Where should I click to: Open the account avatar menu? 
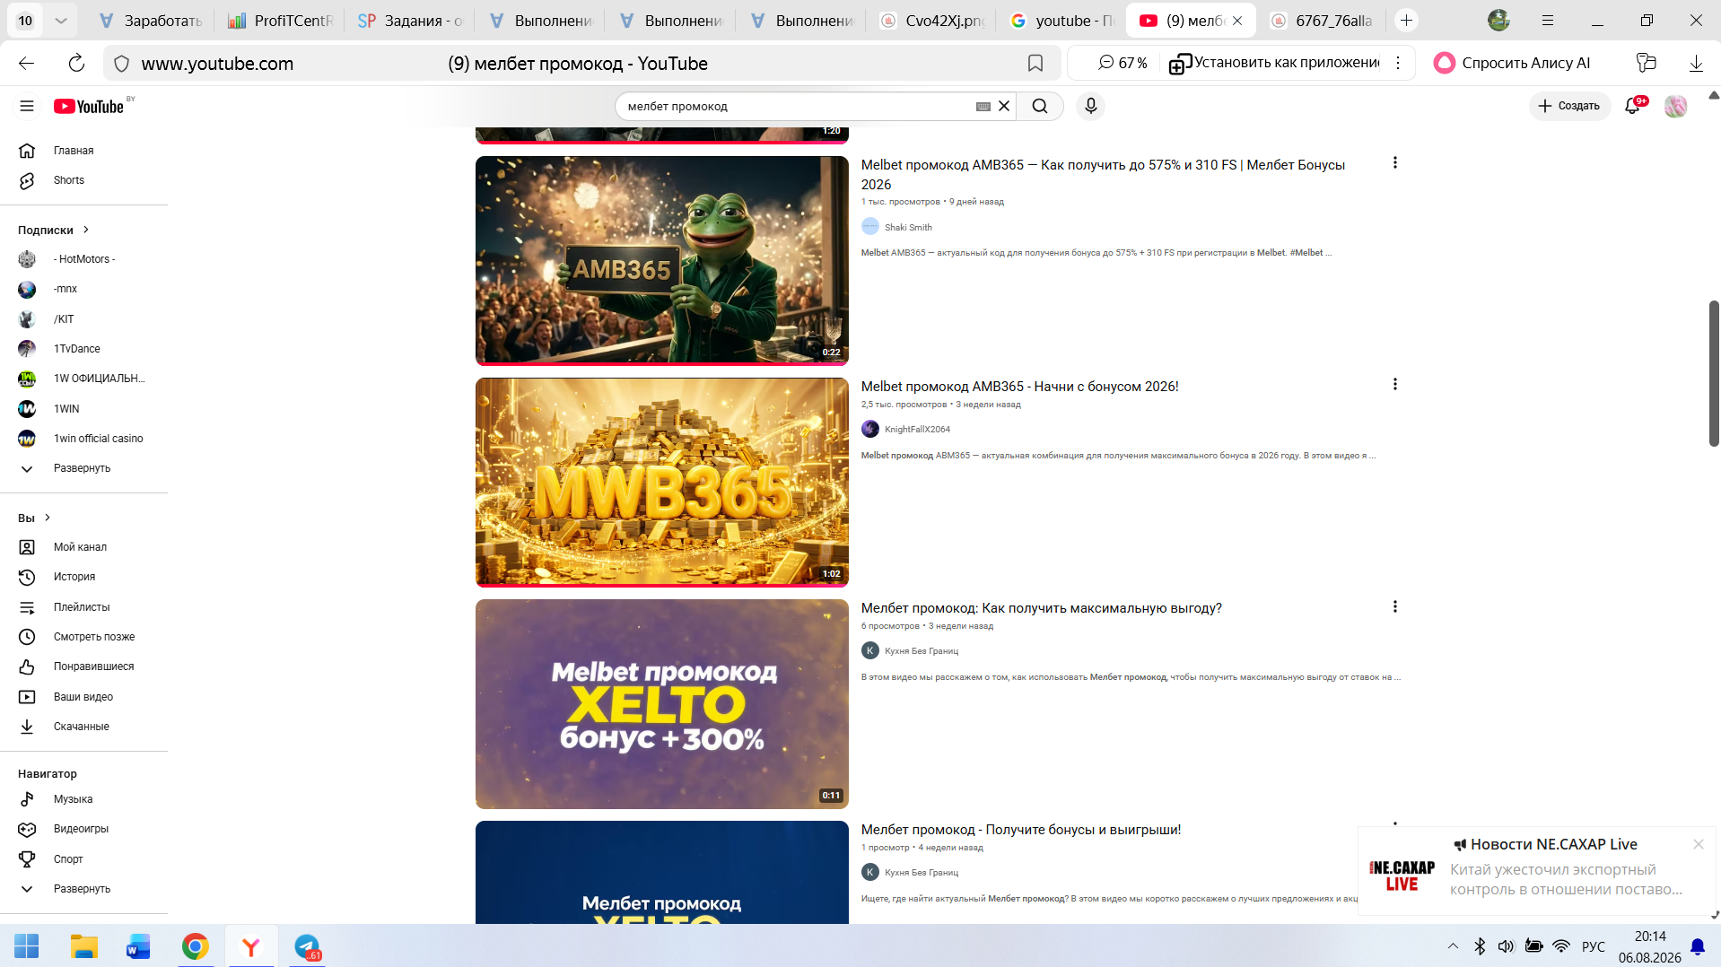(1675, 106)
